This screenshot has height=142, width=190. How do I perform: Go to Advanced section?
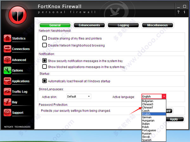click(19, 60)
